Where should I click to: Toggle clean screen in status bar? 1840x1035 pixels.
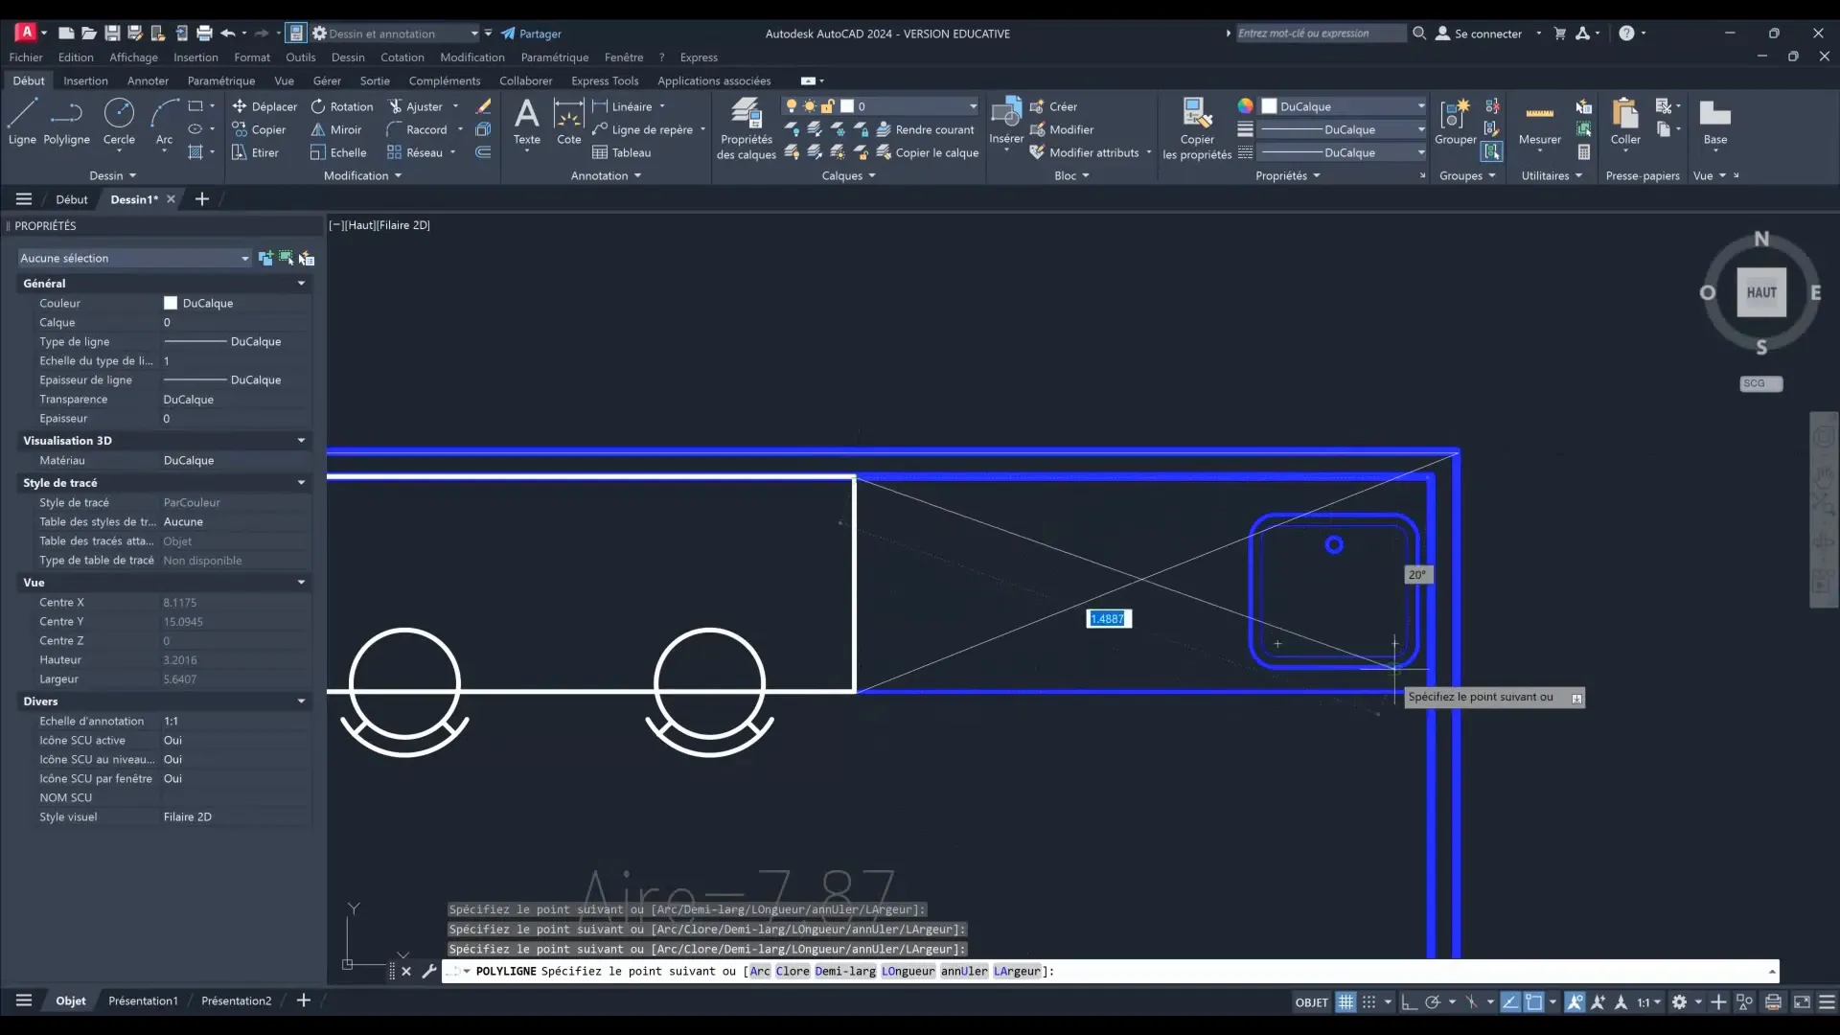(1802, 1001)
